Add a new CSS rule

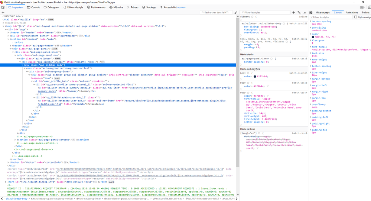(294, 13)
